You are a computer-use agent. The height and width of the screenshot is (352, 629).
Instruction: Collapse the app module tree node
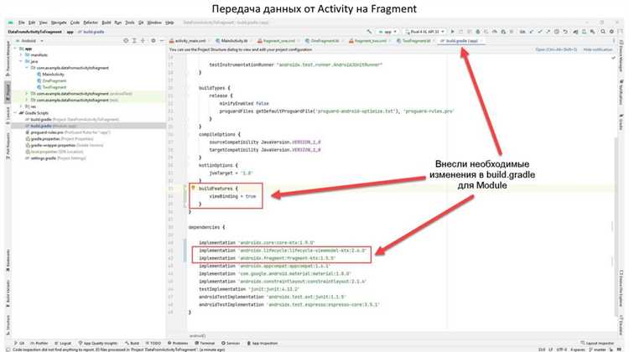click(x=16, y=49)
